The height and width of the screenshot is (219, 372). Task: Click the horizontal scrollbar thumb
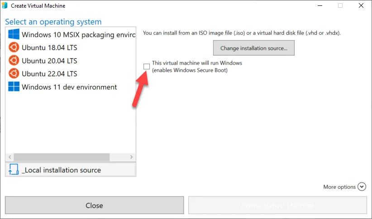[62, 157]
